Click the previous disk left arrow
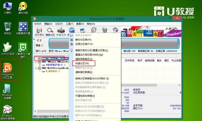 (x=38, y=40)
